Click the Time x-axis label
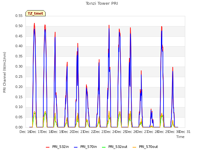204x153 pixels. pyautogui.click(x=180, y=137)
